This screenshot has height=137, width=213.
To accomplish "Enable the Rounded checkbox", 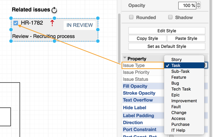I will (x=131, y=17).
